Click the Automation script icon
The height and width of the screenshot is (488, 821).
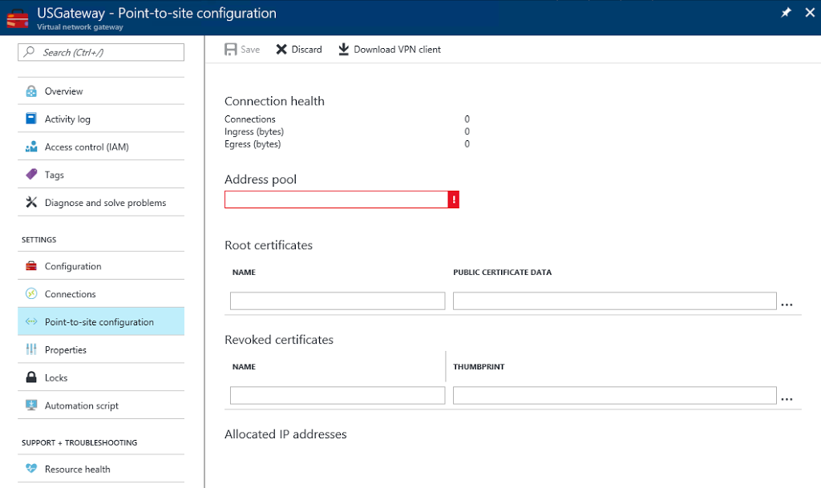click(x=31, y=405)
